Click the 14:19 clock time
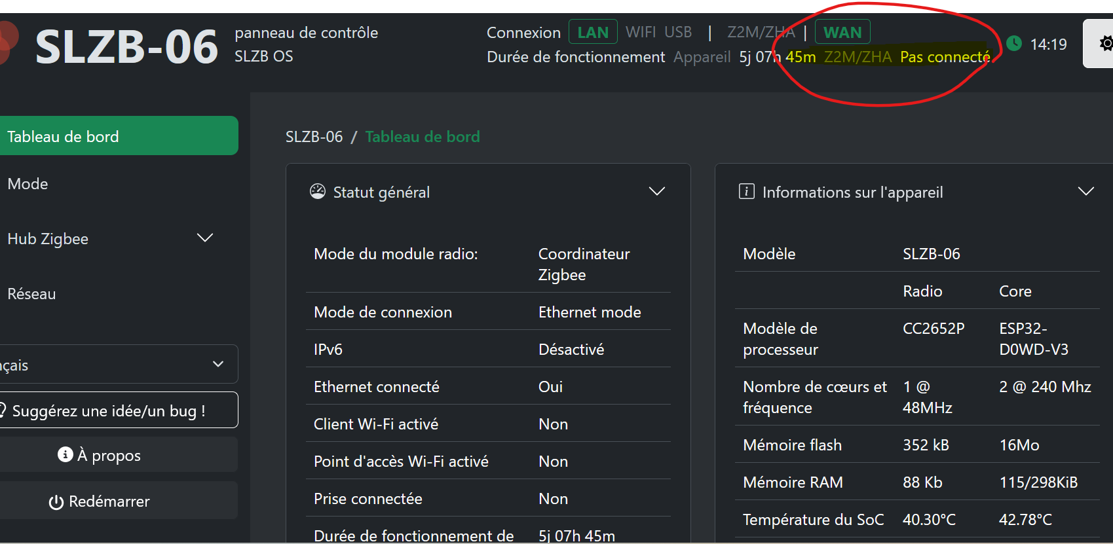The width and height of the screenshot is (1113, 544). click(1048, 44)
